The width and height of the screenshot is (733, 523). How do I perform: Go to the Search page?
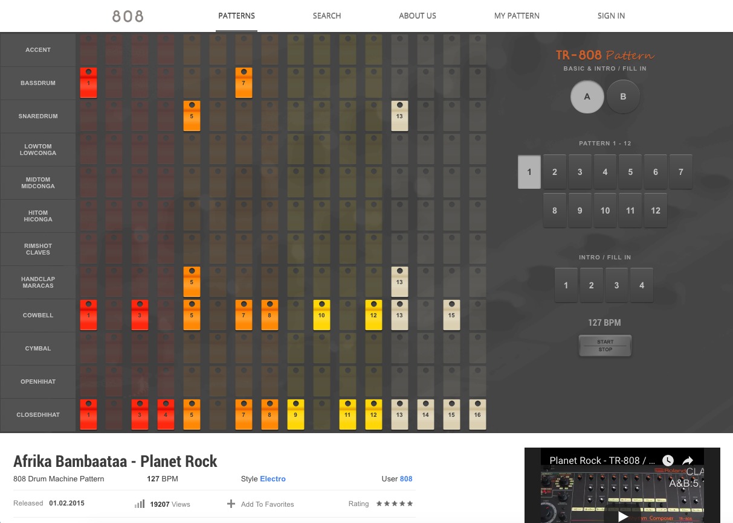pos(327,16)
